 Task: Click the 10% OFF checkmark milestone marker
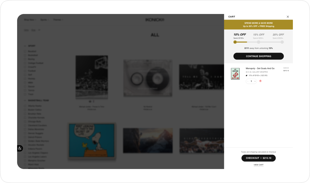(235, 42)
